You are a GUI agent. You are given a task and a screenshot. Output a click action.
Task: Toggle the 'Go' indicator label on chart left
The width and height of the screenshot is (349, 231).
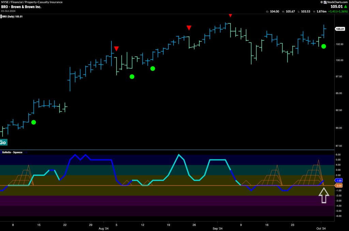pos(3,142)
